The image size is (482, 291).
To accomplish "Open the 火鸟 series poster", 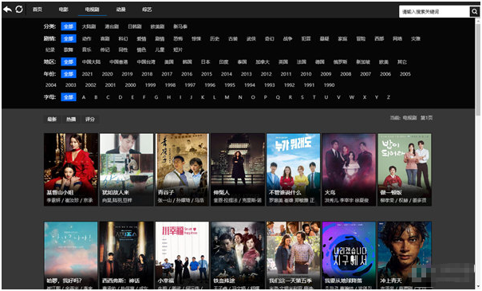I will (349, 170).
